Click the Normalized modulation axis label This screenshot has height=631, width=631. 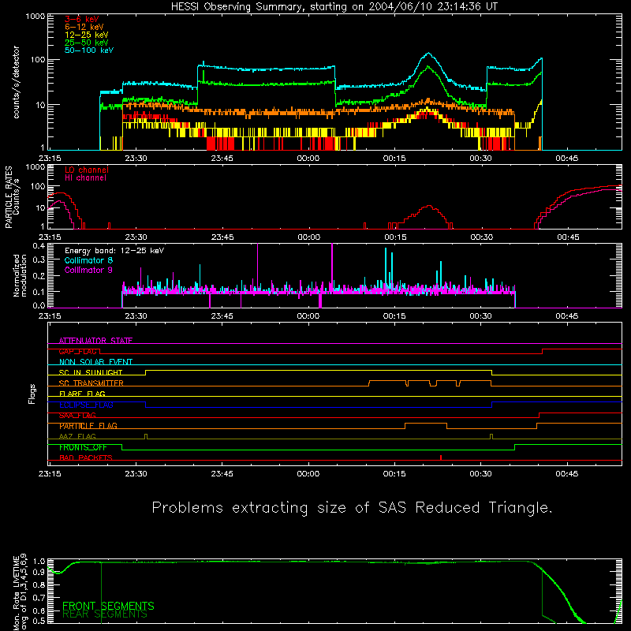[x=21, y=275]
